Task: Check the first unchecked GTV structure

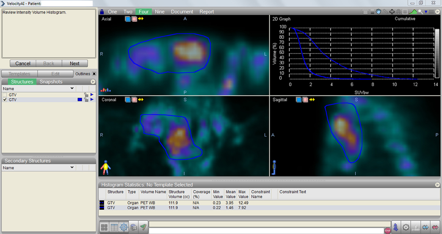Action: coord(5,95)
